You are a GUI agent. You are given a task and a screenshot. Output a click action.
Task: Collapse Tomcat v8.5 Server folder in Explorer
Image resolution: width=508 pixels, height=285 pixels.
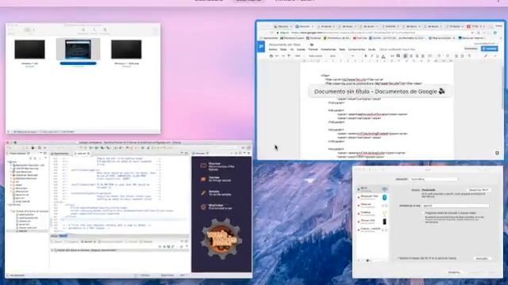pyautogui.click(x=11, y=211)
